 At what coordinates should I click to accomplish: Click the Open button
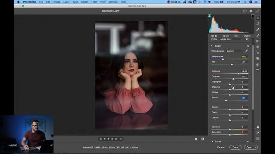pyautogui.click(x=249, y=147)
